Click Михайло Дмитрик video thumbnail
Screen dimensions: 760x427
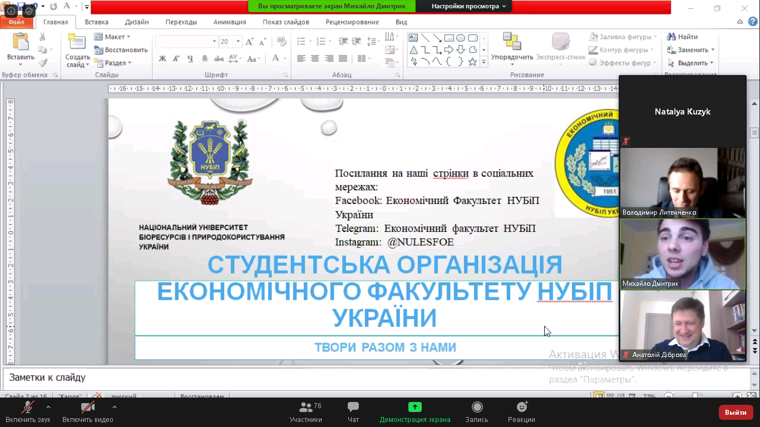pos(683,254)
